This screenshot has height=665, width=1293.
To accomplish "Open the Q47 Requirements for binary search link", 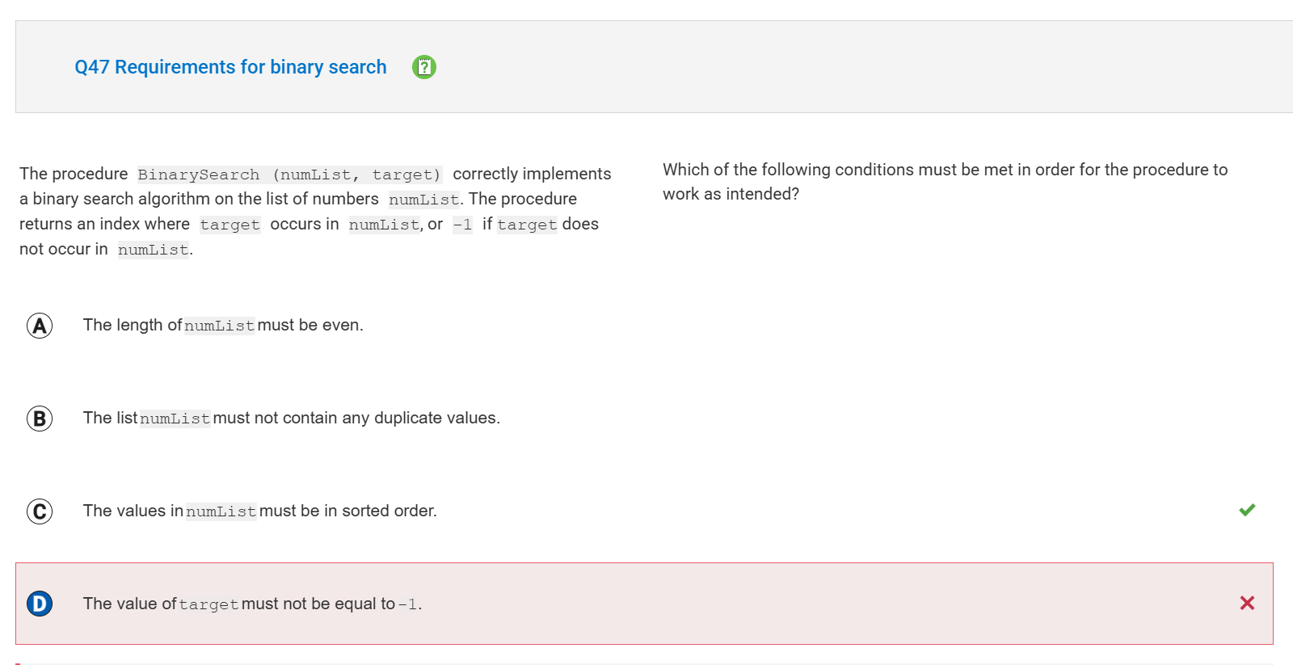I will click(x=230, y=67).
